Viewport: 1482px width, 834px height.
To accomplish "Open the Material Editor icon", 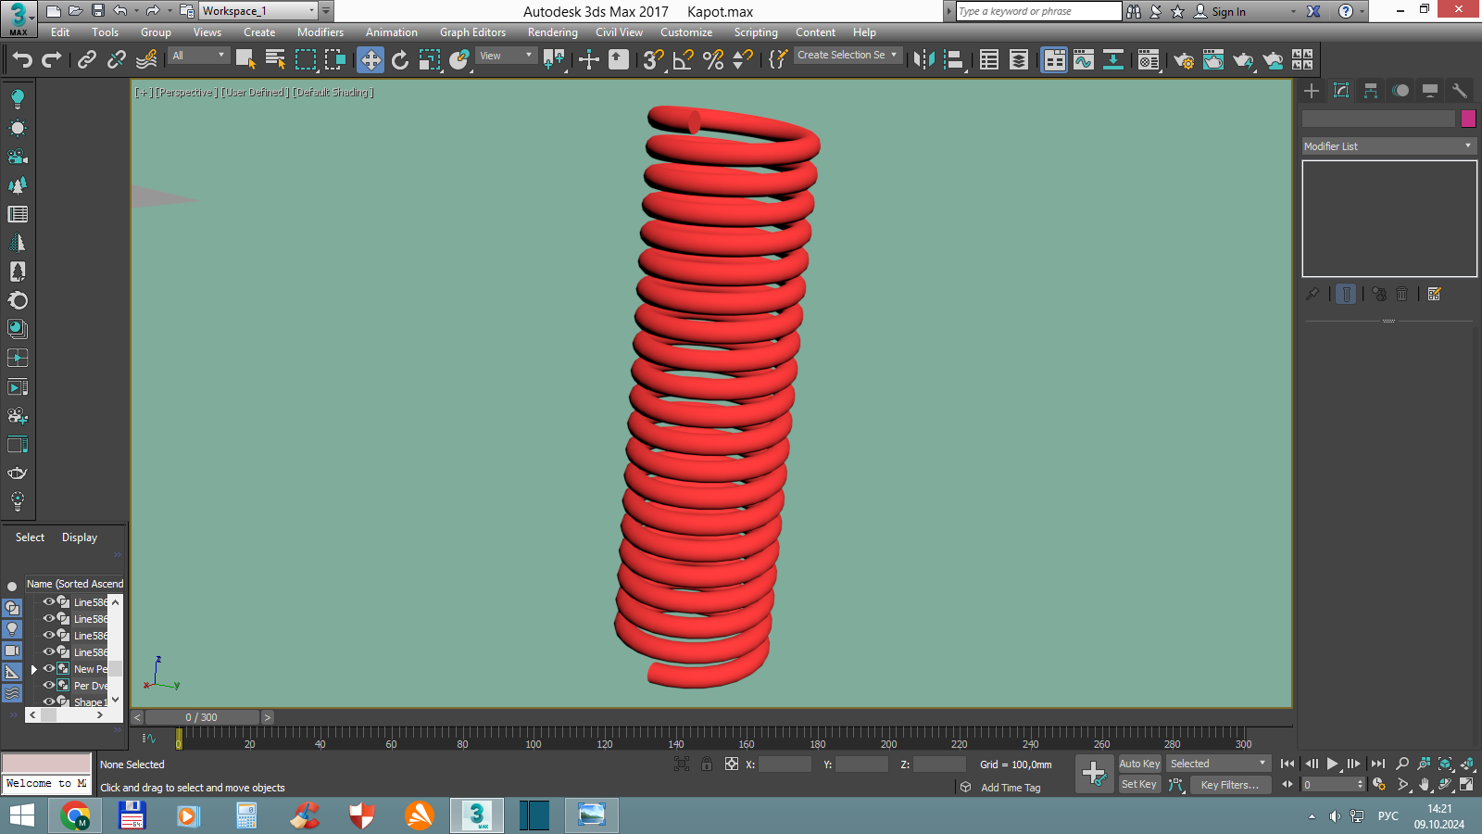I will 1149,60.
